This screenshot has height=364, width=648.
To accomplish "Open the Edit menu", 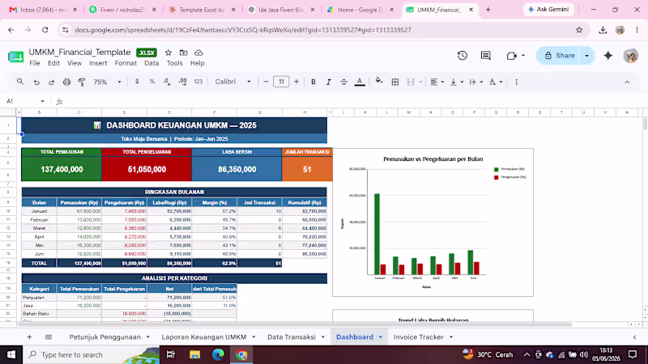I will (53, 63).
